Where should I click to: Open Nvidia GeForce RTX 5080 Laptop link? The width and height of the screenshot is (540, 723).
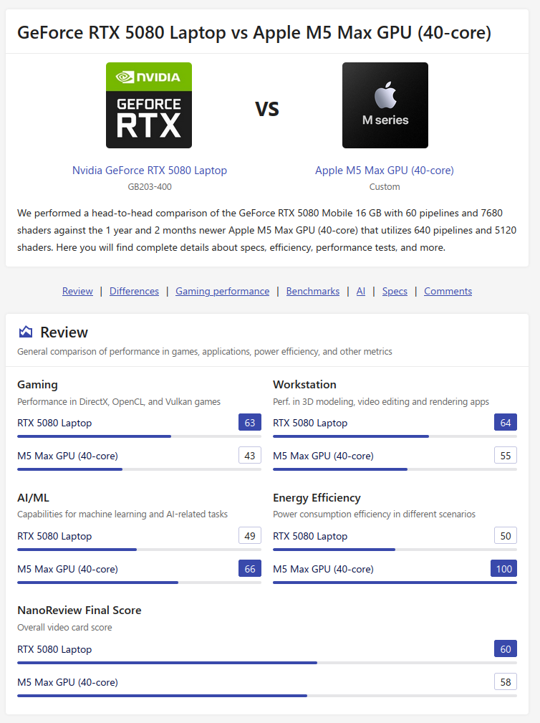[149, 170]
